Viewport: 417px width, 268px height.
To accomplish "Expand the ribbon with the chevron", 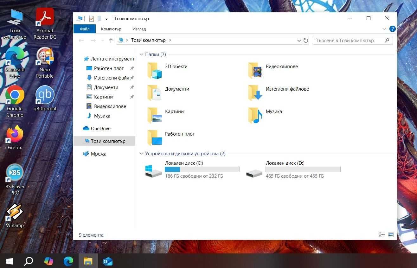I will (x=384, y=29).
